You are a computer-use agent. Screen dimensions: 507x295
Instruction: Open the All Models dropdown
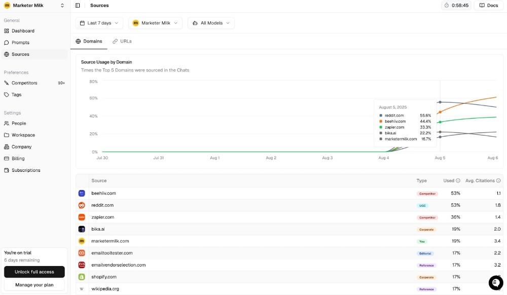click(x=211, y=23)
